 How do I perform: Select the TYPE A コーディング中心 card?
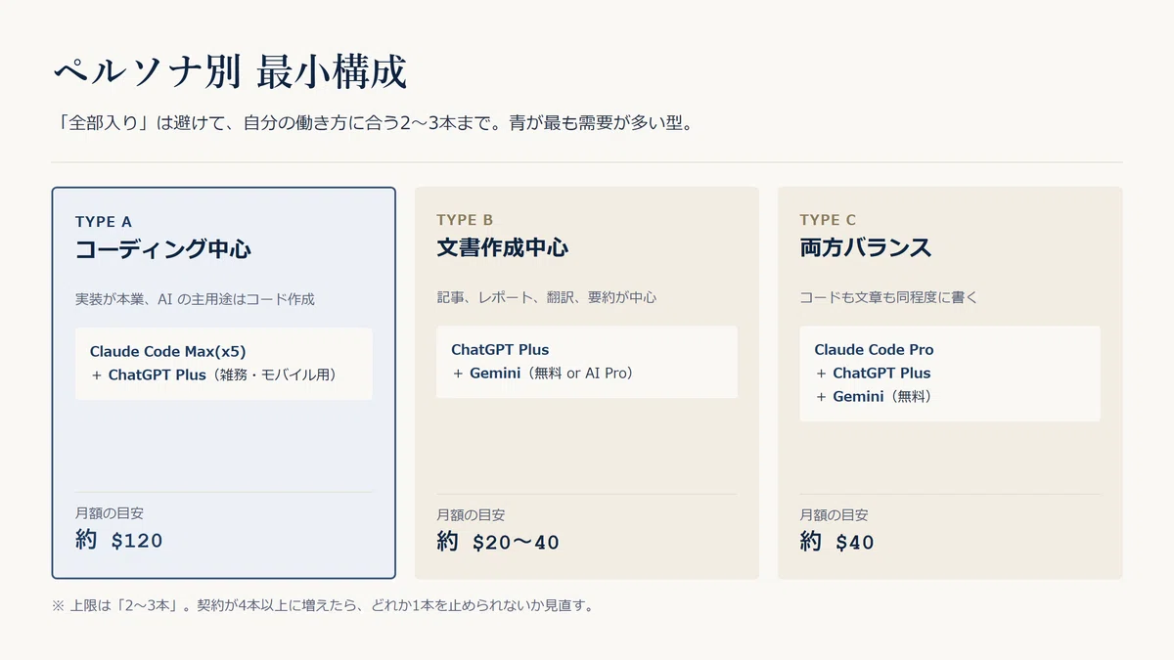pos(223,383)
